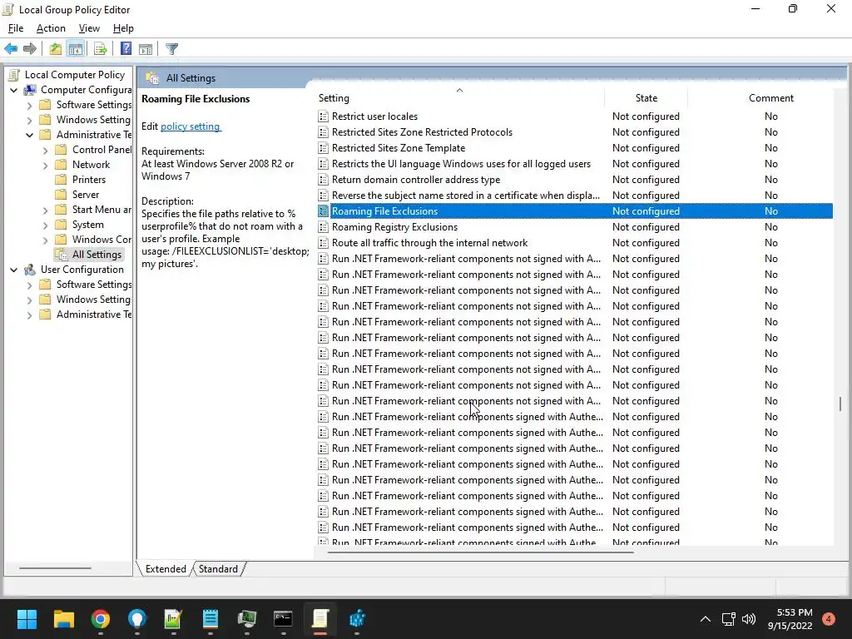Open the View menu
Image resolution: width=852 pixels, height=639 pixels.
(89, 28)
